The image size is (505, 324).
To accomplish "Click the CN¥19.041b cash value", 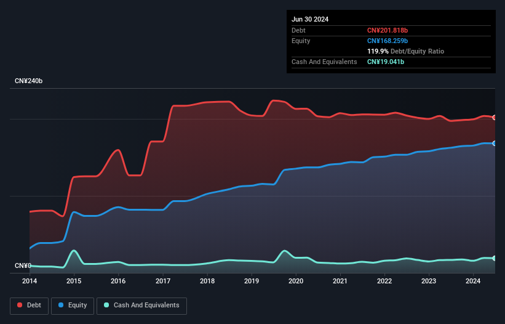I will tap(386, 62).
